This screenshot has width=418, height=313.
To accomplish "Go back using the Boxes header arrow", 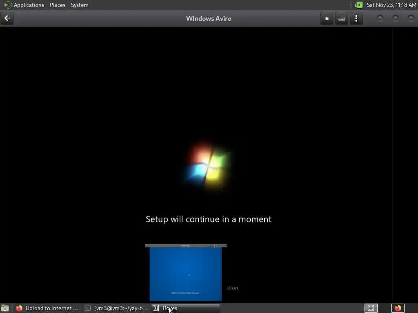I will point(7,18).
